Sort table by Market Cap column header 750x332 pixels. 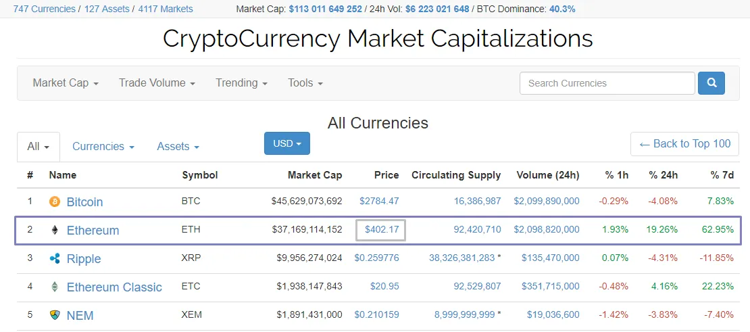(x=315, y=175)
